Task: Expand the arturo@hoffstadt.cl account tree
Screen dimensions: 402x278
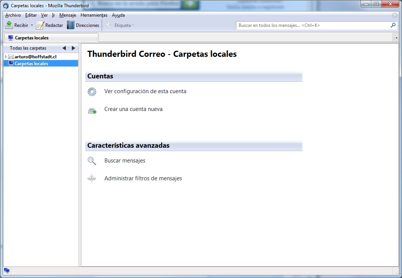Action: tap(6, 57)
